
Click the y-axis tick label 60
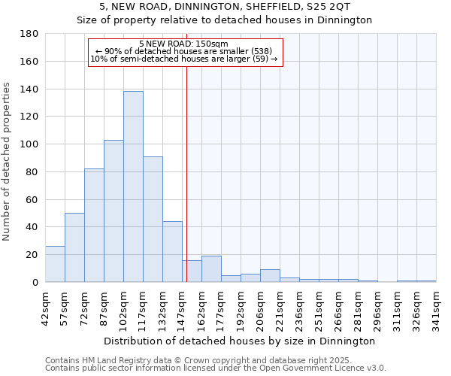point(32,199)
